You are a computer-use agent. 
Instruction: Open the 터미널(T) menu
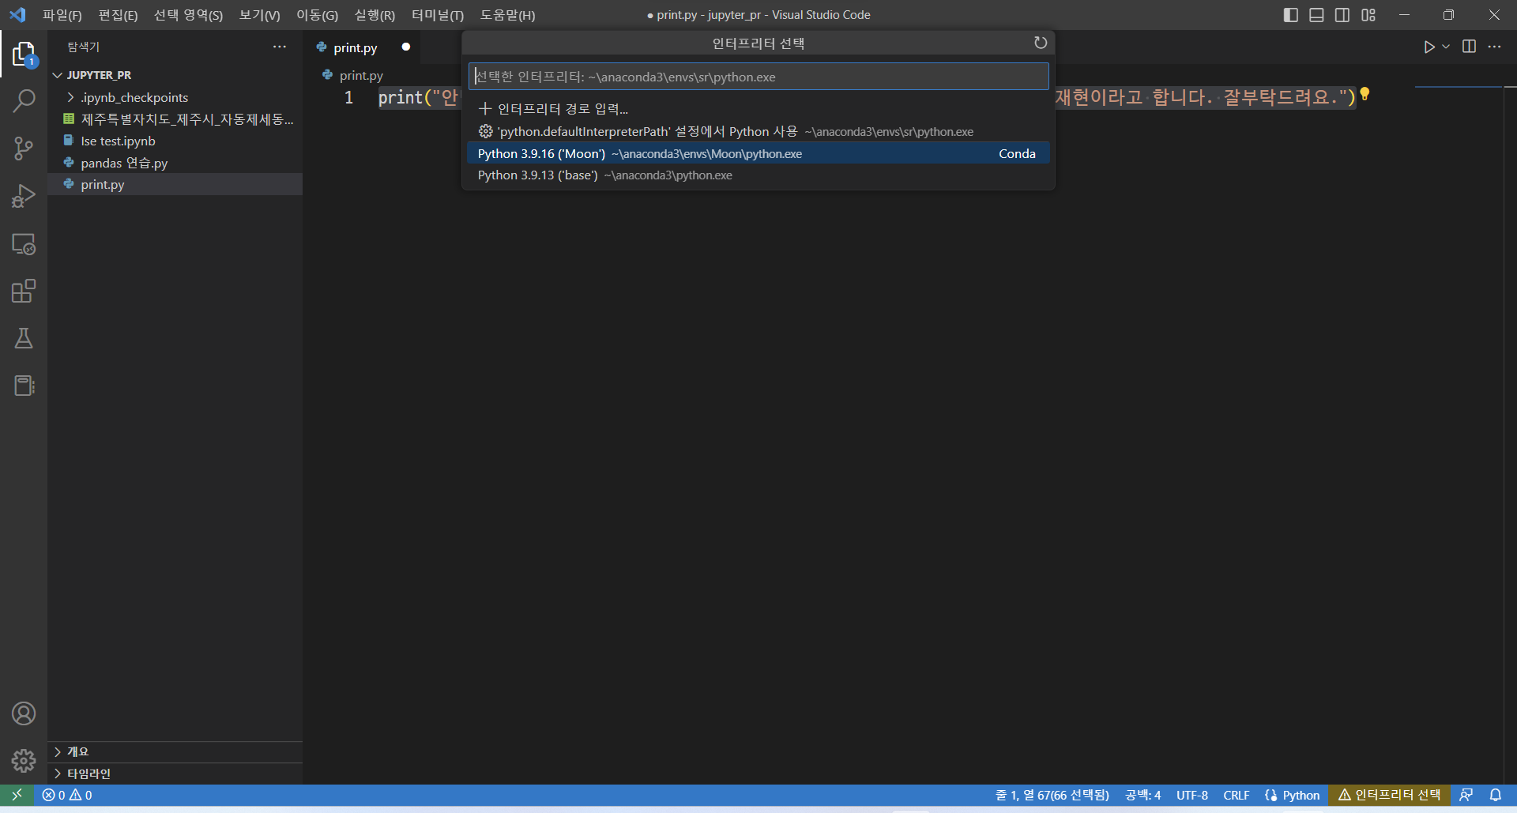[x=437, y=15]
